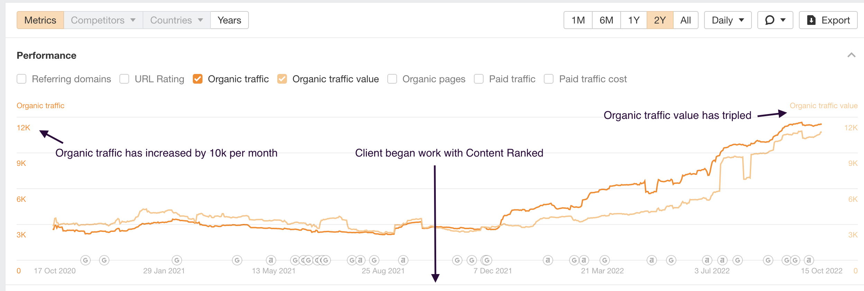Switch to the Metrics tab
Viewport: 864px width, 291px height.
pyautogui.click(x=40, y=20)
